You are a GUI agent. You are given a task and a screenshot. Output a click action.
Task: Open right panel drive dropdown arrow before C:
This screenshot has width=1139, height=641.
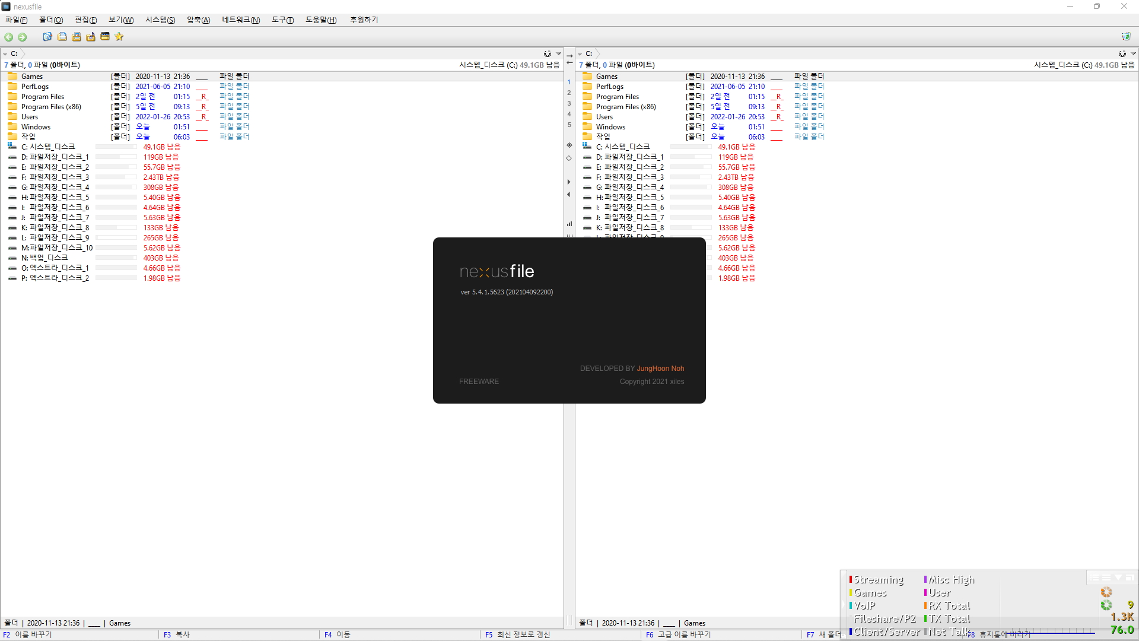(580, 55)
